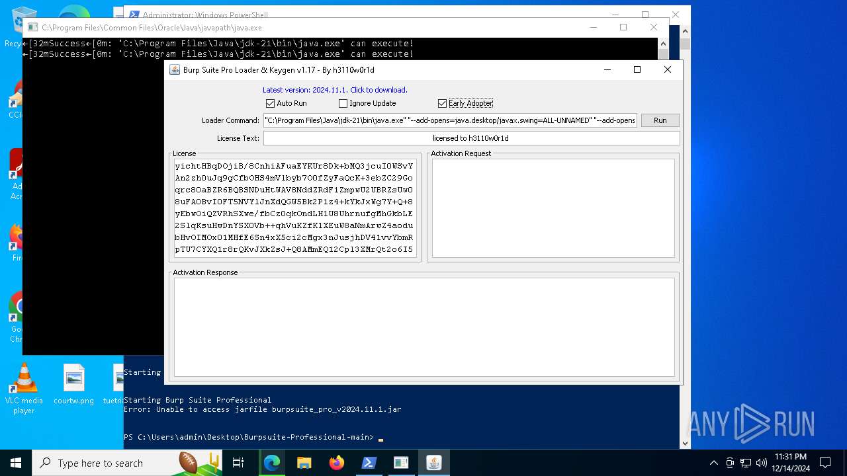The width and height of the screenshot is (847, 476).
Task: Click the 'Starting Burp Suite Professional' line
Action: tap(198, 400)
